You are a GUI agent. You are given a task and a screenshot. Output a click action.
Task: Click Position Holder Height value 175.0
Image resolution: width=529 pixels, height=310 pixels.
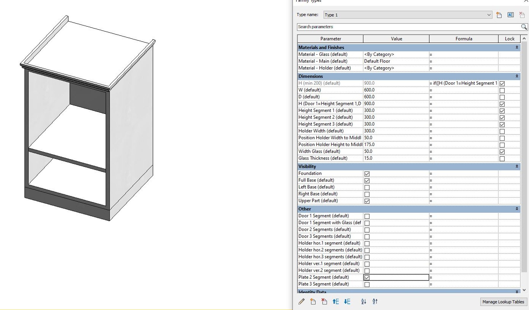[x=396, y=144]
